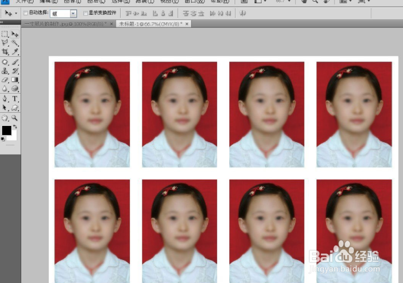This screenshot has width=403, height=283.
Task: Open the 窗口(W) menu
Action: (195, 1)
